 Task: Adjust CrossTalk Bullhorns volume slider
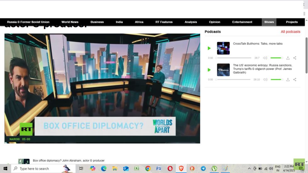point(277,58)
